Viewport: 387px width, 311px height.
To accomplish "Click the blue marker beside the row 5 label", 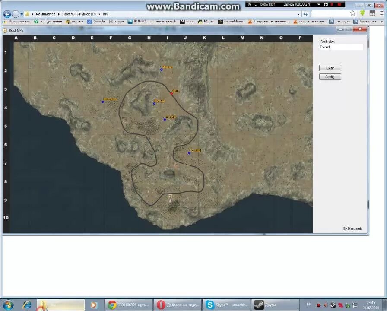I will pyautogui.click(x=165, y=120).
